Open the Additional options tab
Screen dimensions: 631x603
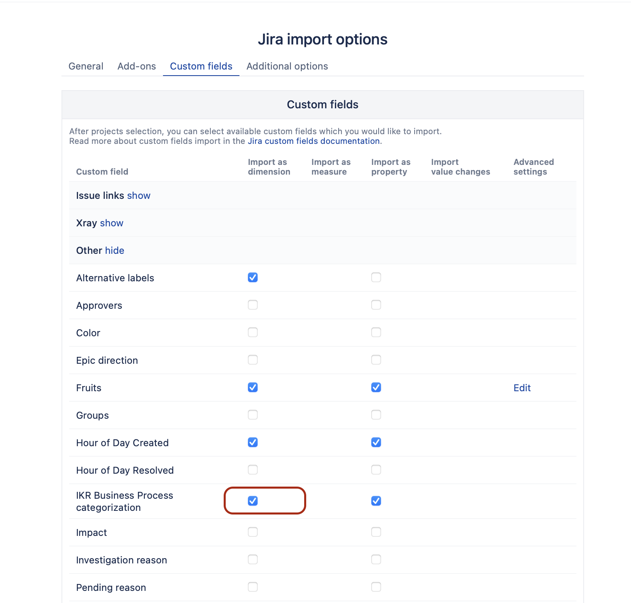287,66
